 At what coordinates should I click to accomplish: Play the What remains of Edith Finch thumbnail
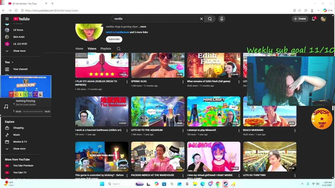pos(214,65)
